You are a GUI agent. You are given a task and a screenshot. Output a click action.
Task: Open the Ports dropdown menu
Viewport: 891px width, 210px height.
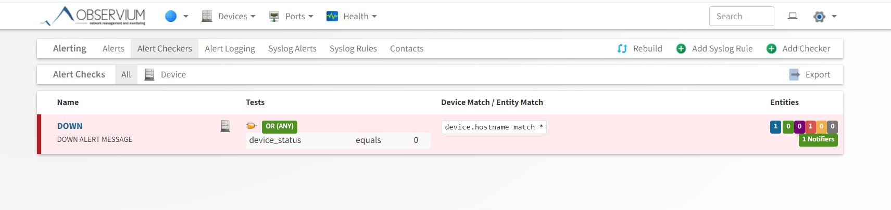[292, 16]
